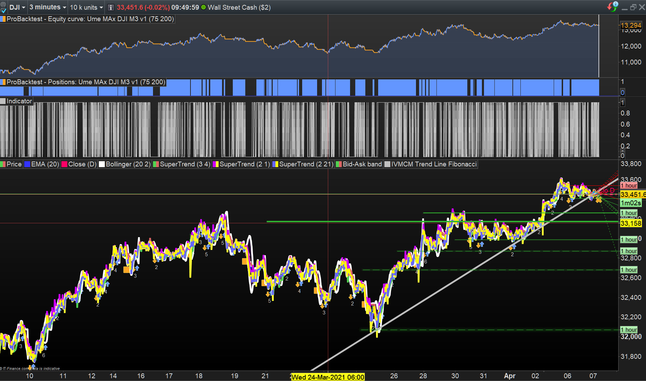646x381 pixels.
Task: Click the chart group chain icon
Action: 3,5
